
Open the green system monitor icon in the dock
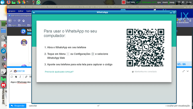[x=3, y=78]
